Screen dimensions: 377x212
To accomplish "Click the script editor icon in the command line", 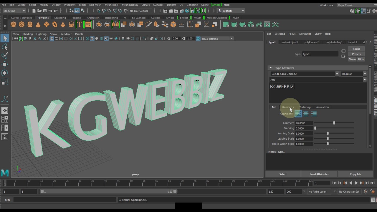I will tap(373, 200).
